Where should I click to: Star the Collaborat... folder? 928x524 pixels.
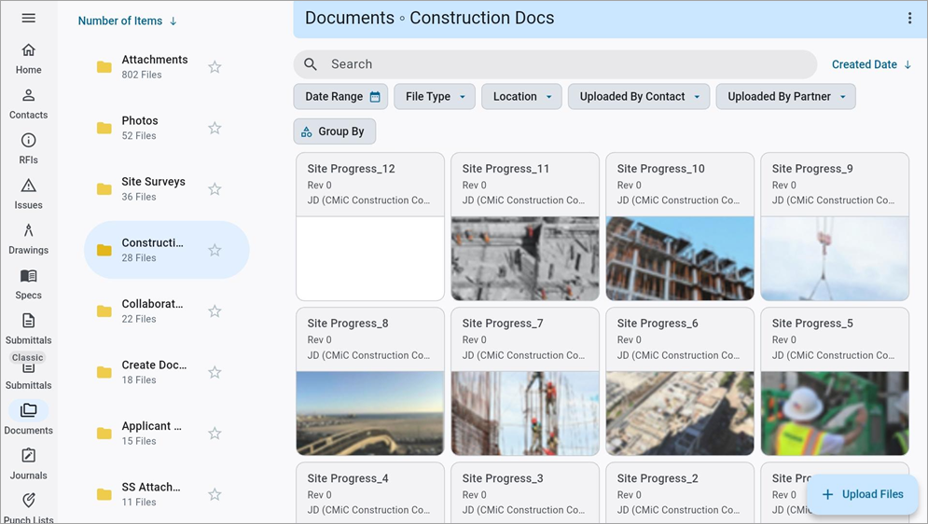pos(215,311)
